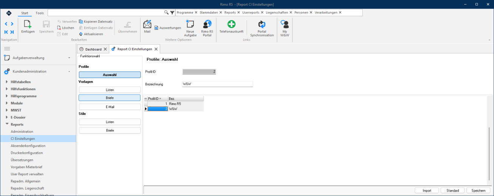Click the Rimo R5 application logo
Image resolution: width=494 pixels, height=196 pixels.
point(9,13)
